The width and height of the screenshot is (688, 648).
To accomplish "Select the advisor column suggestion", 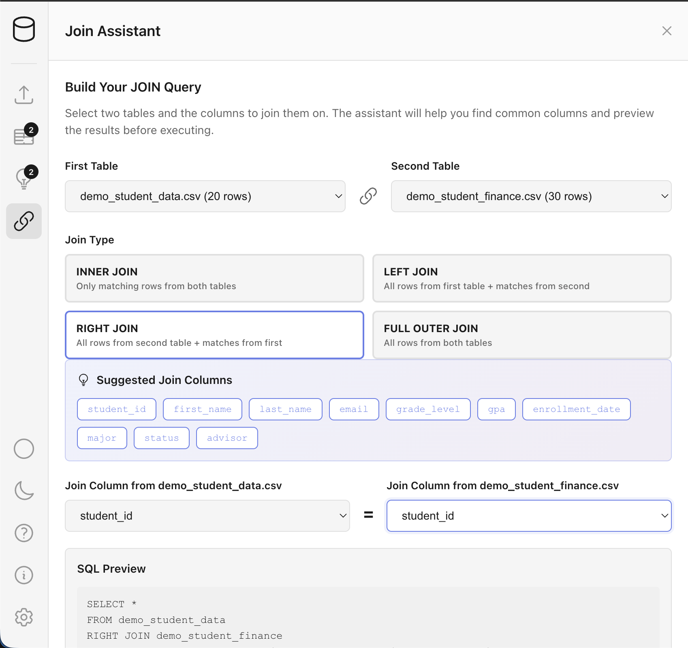I will click(x=226, y=438).
